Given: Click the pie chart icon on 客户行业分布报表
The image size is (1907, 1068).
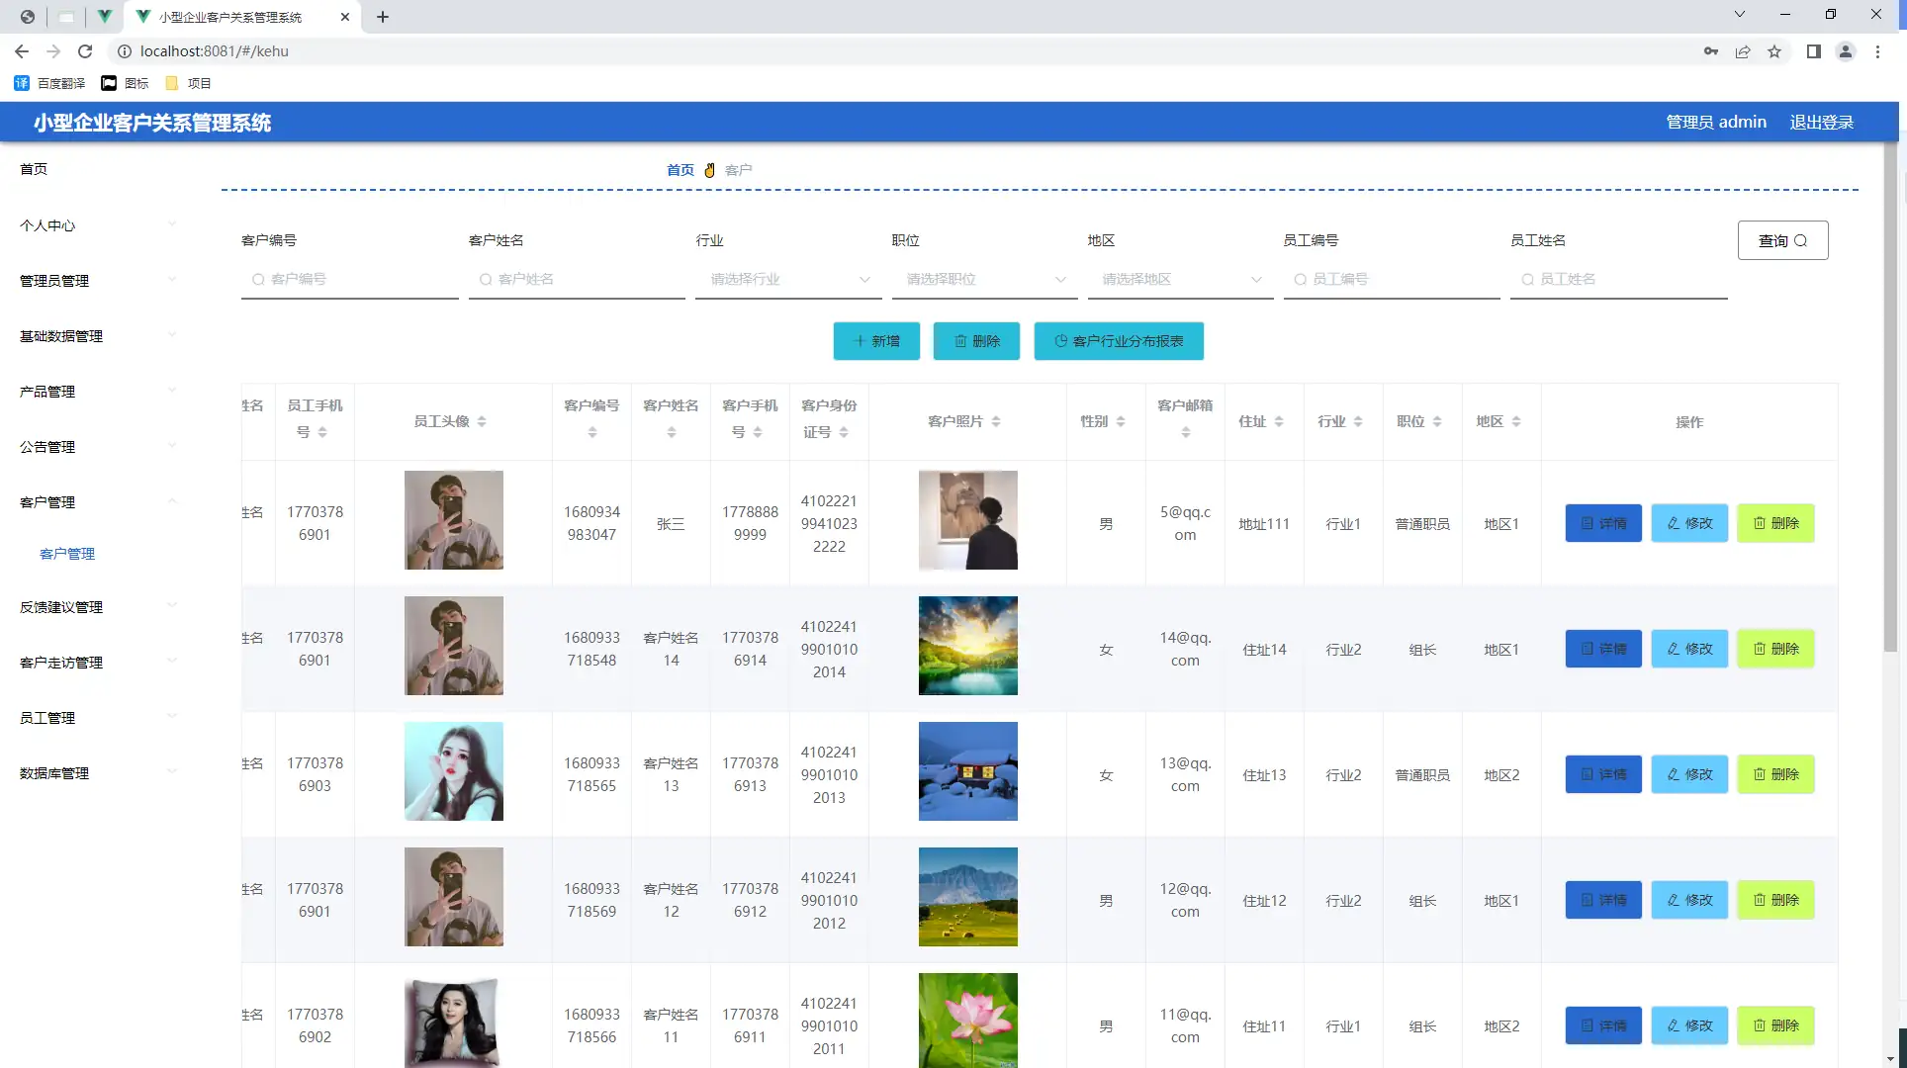Looking at the screenshot, I should [x=1062, y=340].
